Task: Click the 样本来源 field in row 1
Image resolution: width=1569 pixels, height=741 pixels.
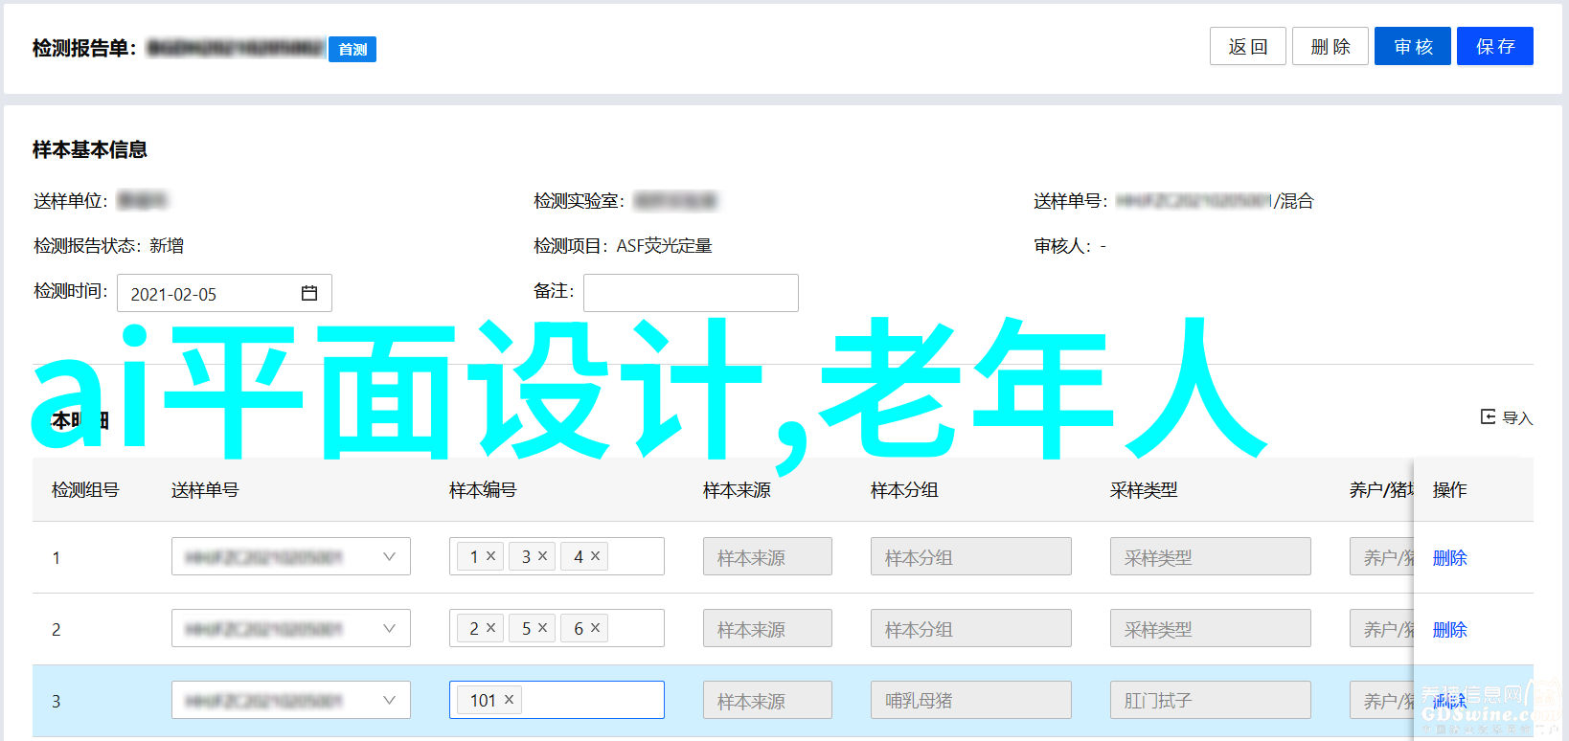Action: (767, 556)
